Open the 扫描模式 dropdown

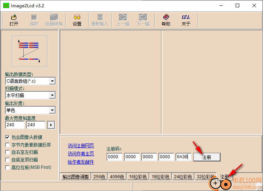[52, 95]
